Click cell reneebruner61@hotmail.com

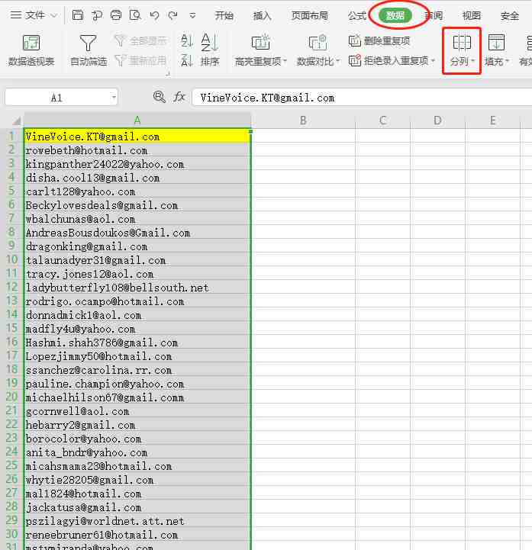click(137, 535)
